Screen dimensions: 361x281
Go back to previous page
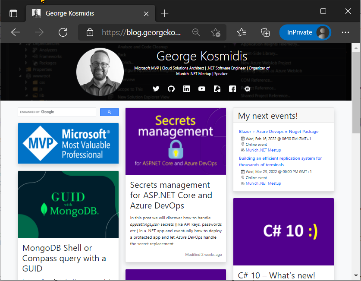[16, 32]
